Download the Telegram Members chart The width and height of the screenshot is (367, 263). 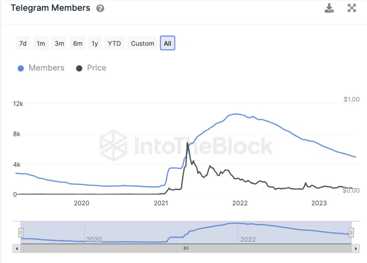(329, 8)
